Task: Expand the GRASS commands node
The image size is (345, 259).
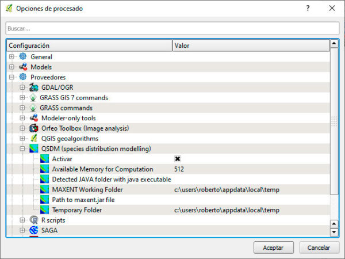Action: [x=22, y=108]
